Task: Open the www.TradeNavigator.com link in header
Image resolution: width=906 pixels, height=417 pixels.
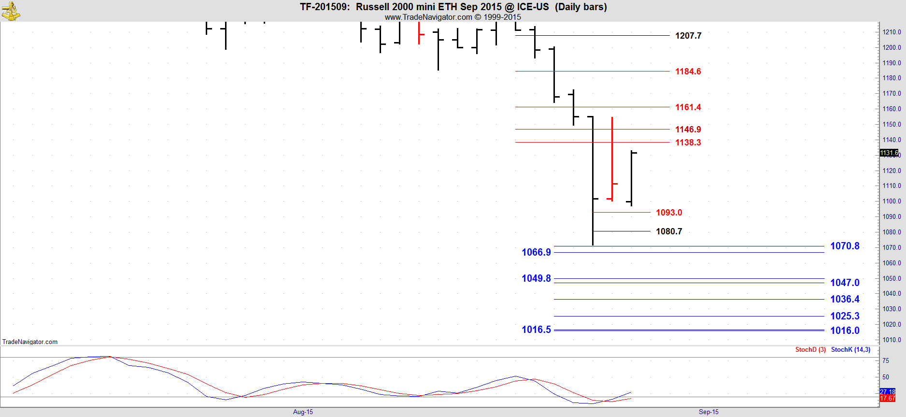Action: [x=428, y=17]
